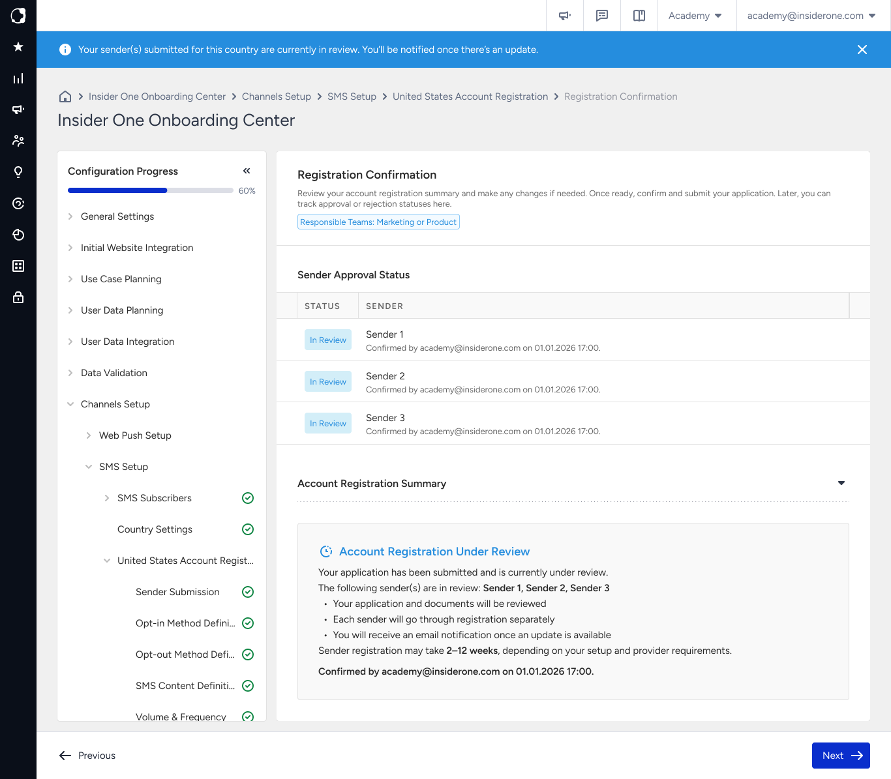Screen dimensions: 891x779
Task: Open Opt-in Method Definition tree item
Action: (x=185, y=623)
